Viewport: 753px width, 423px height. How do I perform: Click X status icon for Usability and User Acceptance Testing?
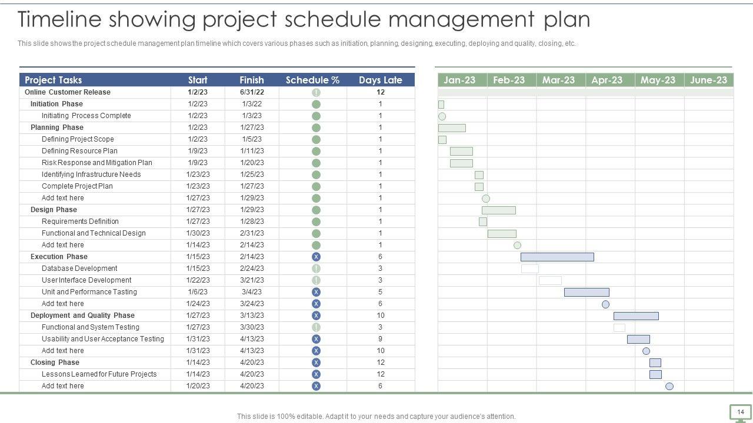[316, 339]
